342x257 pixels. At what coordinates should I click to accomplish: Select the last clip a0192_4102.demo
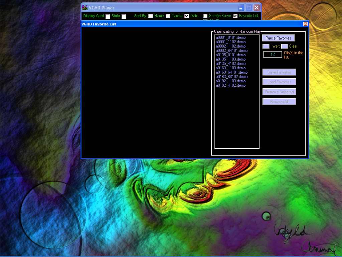(231, 85)
